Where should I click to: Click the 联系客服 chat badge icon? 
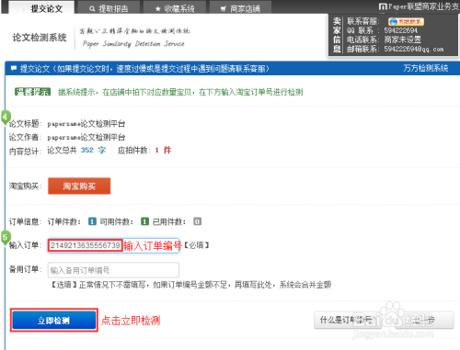pos(406,21)
